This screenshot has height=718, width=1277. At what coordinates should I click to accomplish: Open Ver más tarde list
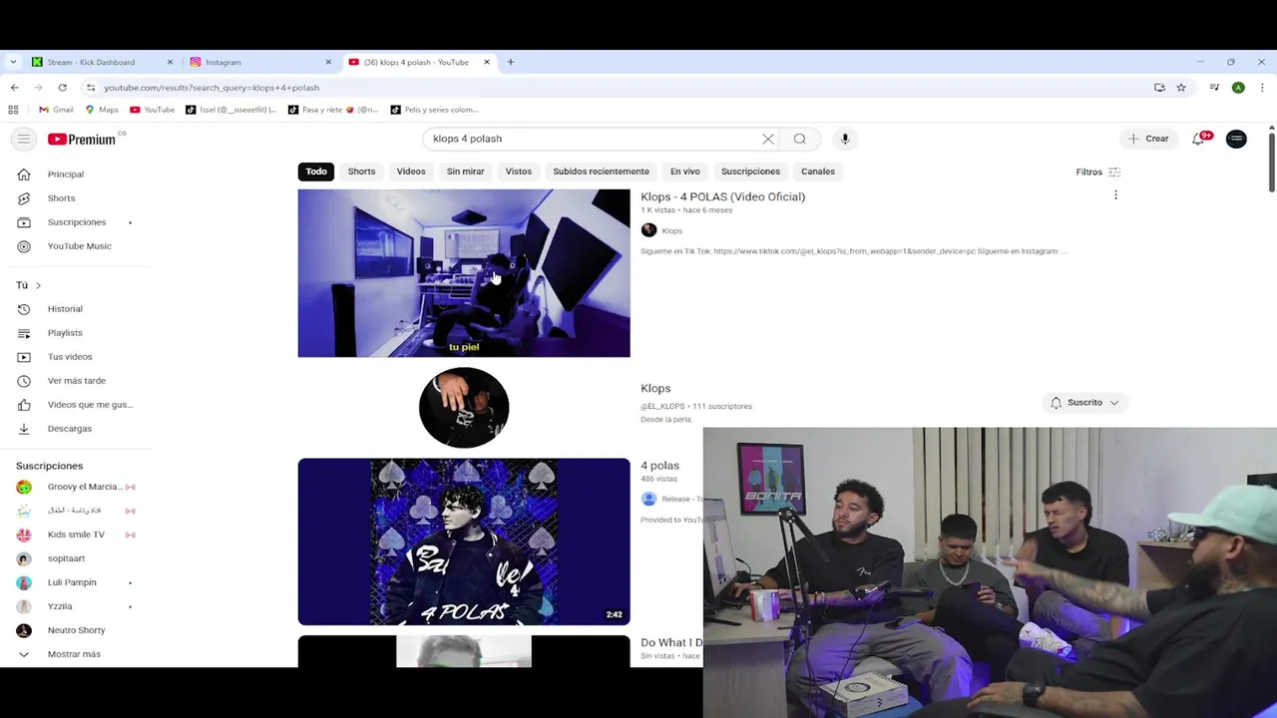pos(76,381)
